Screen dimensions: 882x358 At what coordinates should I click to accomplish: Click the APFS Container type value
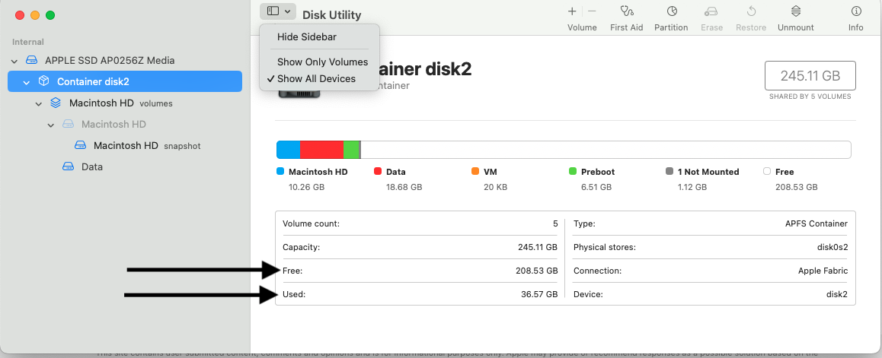pyautogui.click(x=816, y=223)
